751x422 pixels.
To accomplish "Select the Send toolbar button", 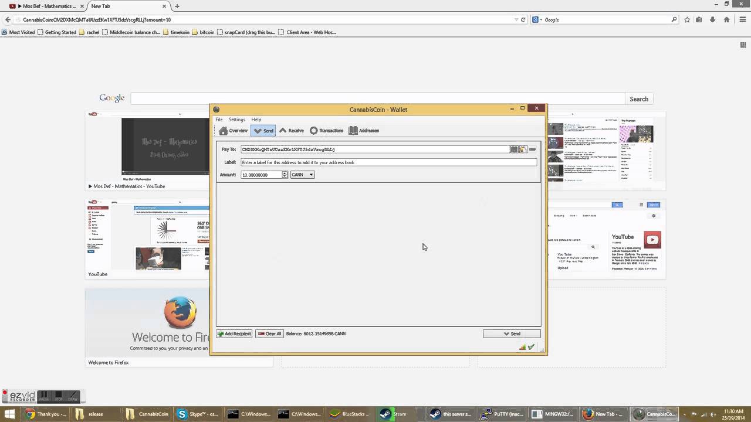I will (x=263, y=131).
